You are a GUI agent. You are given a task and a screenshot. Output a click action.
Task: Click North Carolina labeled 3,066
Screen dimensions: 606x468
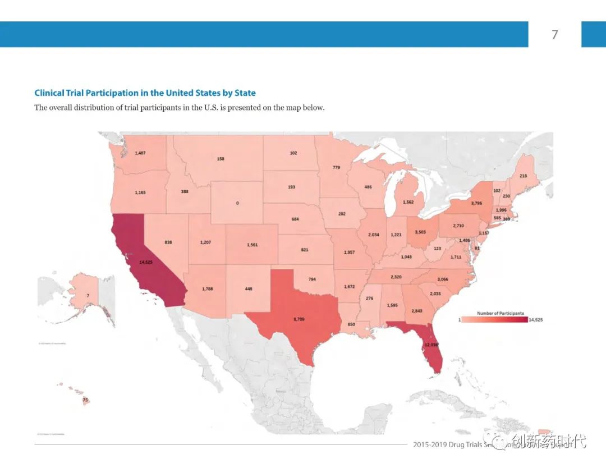[443, 279]
